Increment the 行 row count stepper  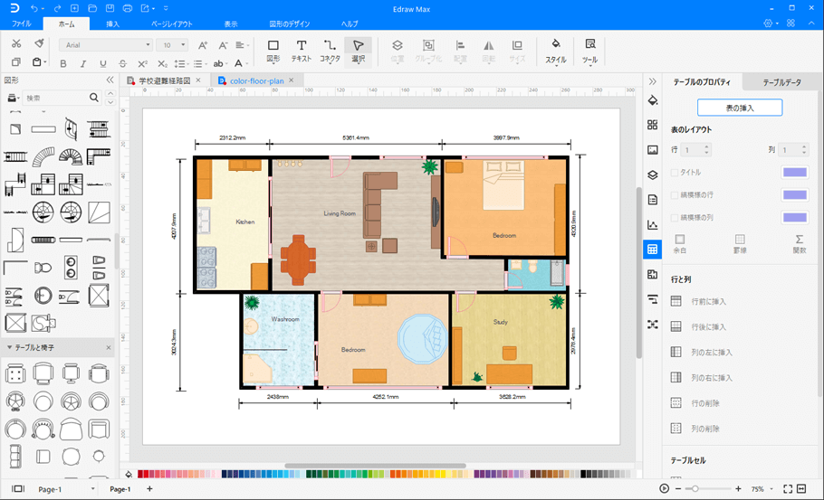(x=707, y=146)
